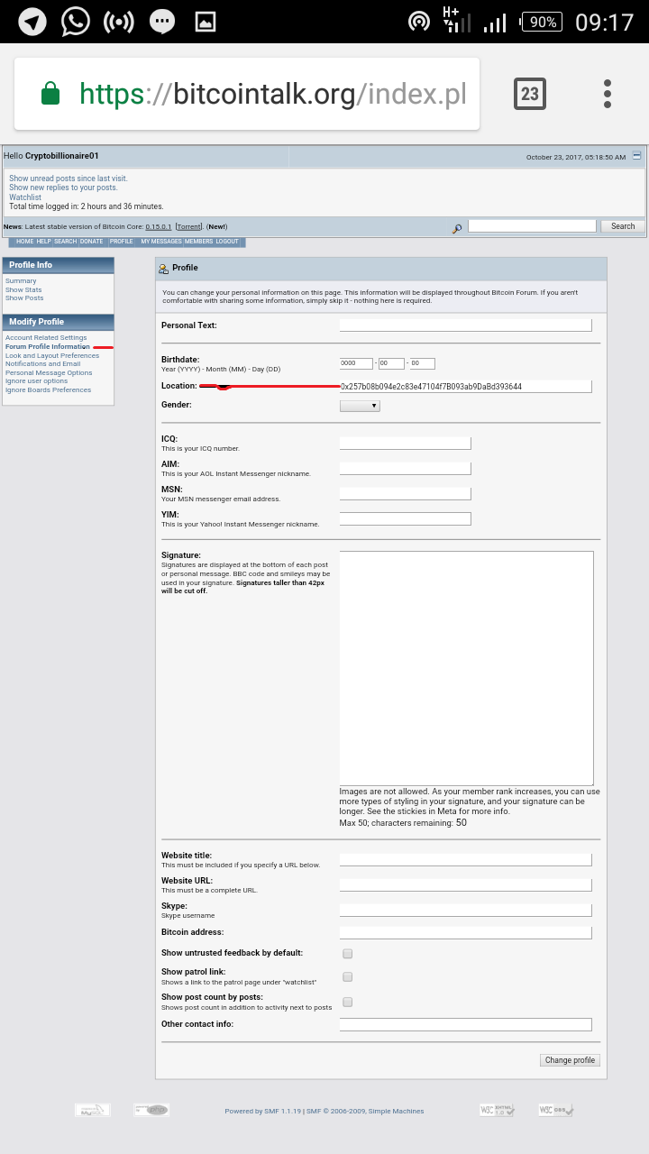Open the Torrent link
The height and width of the screenshot is (1154, 649).
(x=188, y=226)
